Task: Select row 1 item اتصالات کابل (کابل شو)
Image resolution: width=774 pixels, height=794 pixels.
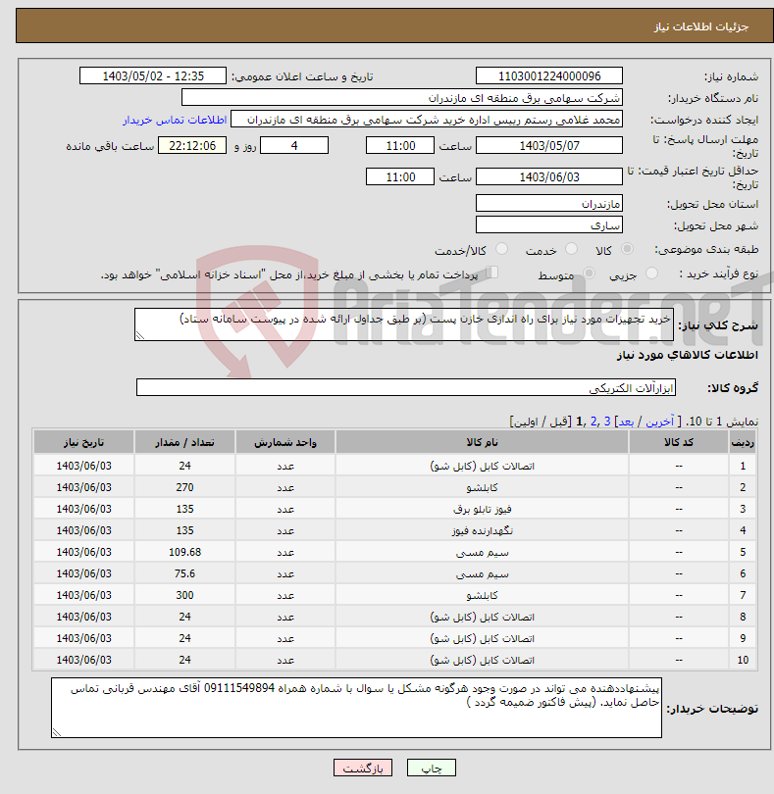Action: pyautogui.click(x=482, y=466)
